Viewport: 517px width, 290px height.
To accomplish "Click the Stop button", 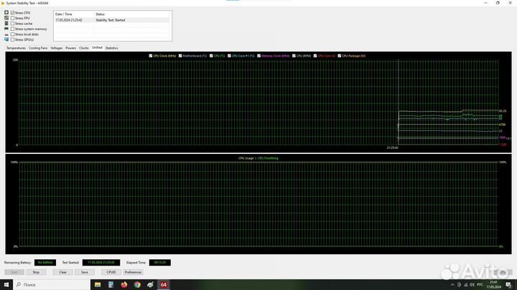I will tap(36, 272).
